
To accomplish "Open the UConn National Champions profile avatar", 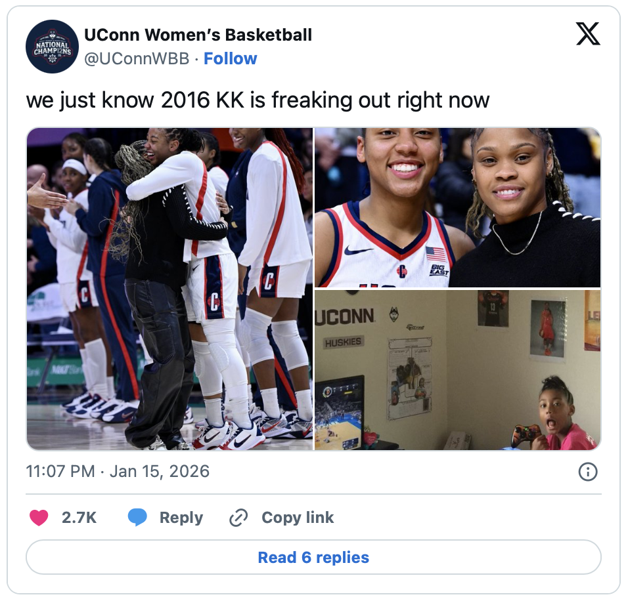I will pyautogui.click(x=52, y=47).
